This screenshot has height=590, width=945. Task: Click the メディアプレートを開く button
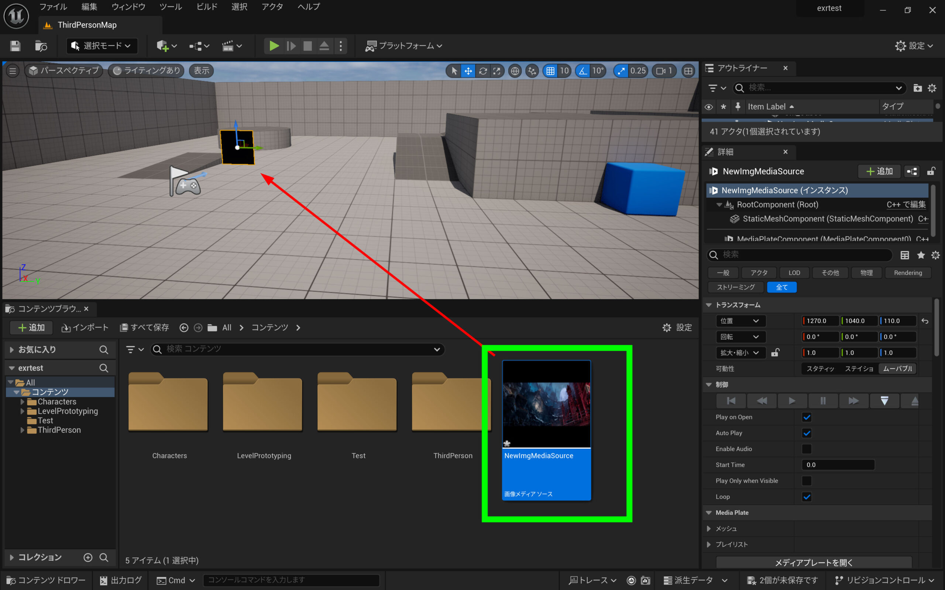coord(814,562)
